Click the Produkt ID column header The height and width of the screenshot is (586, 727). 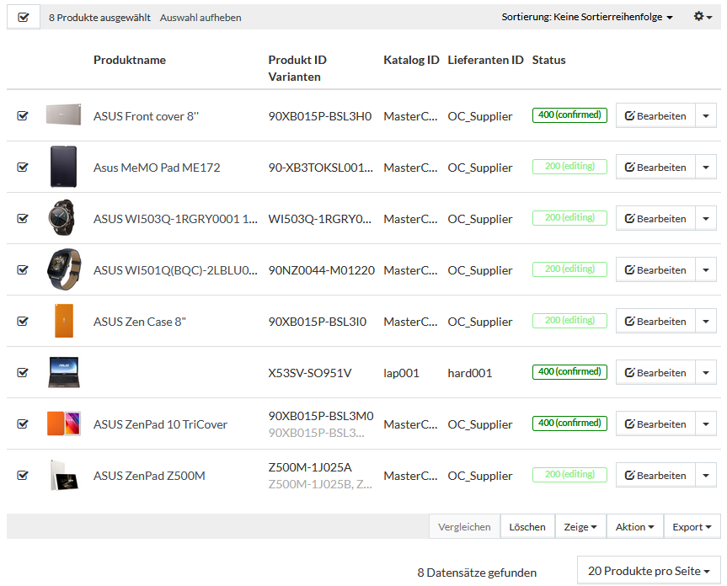tap(297, 61)
